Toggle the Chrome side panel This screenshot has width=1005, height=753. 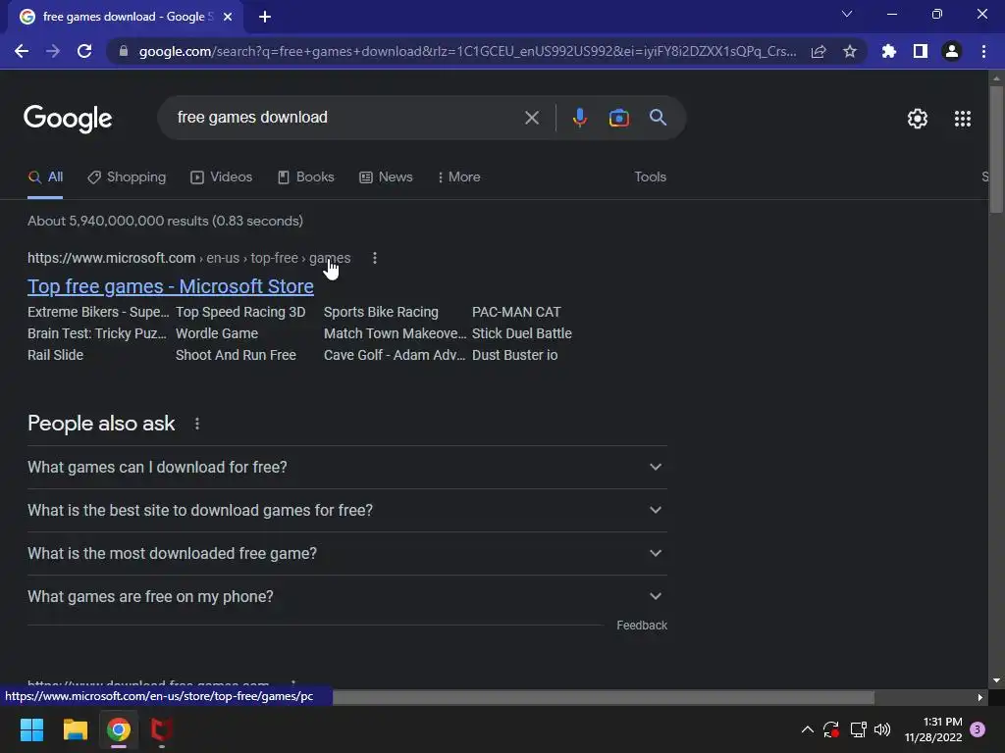click(x=921, y=51)
